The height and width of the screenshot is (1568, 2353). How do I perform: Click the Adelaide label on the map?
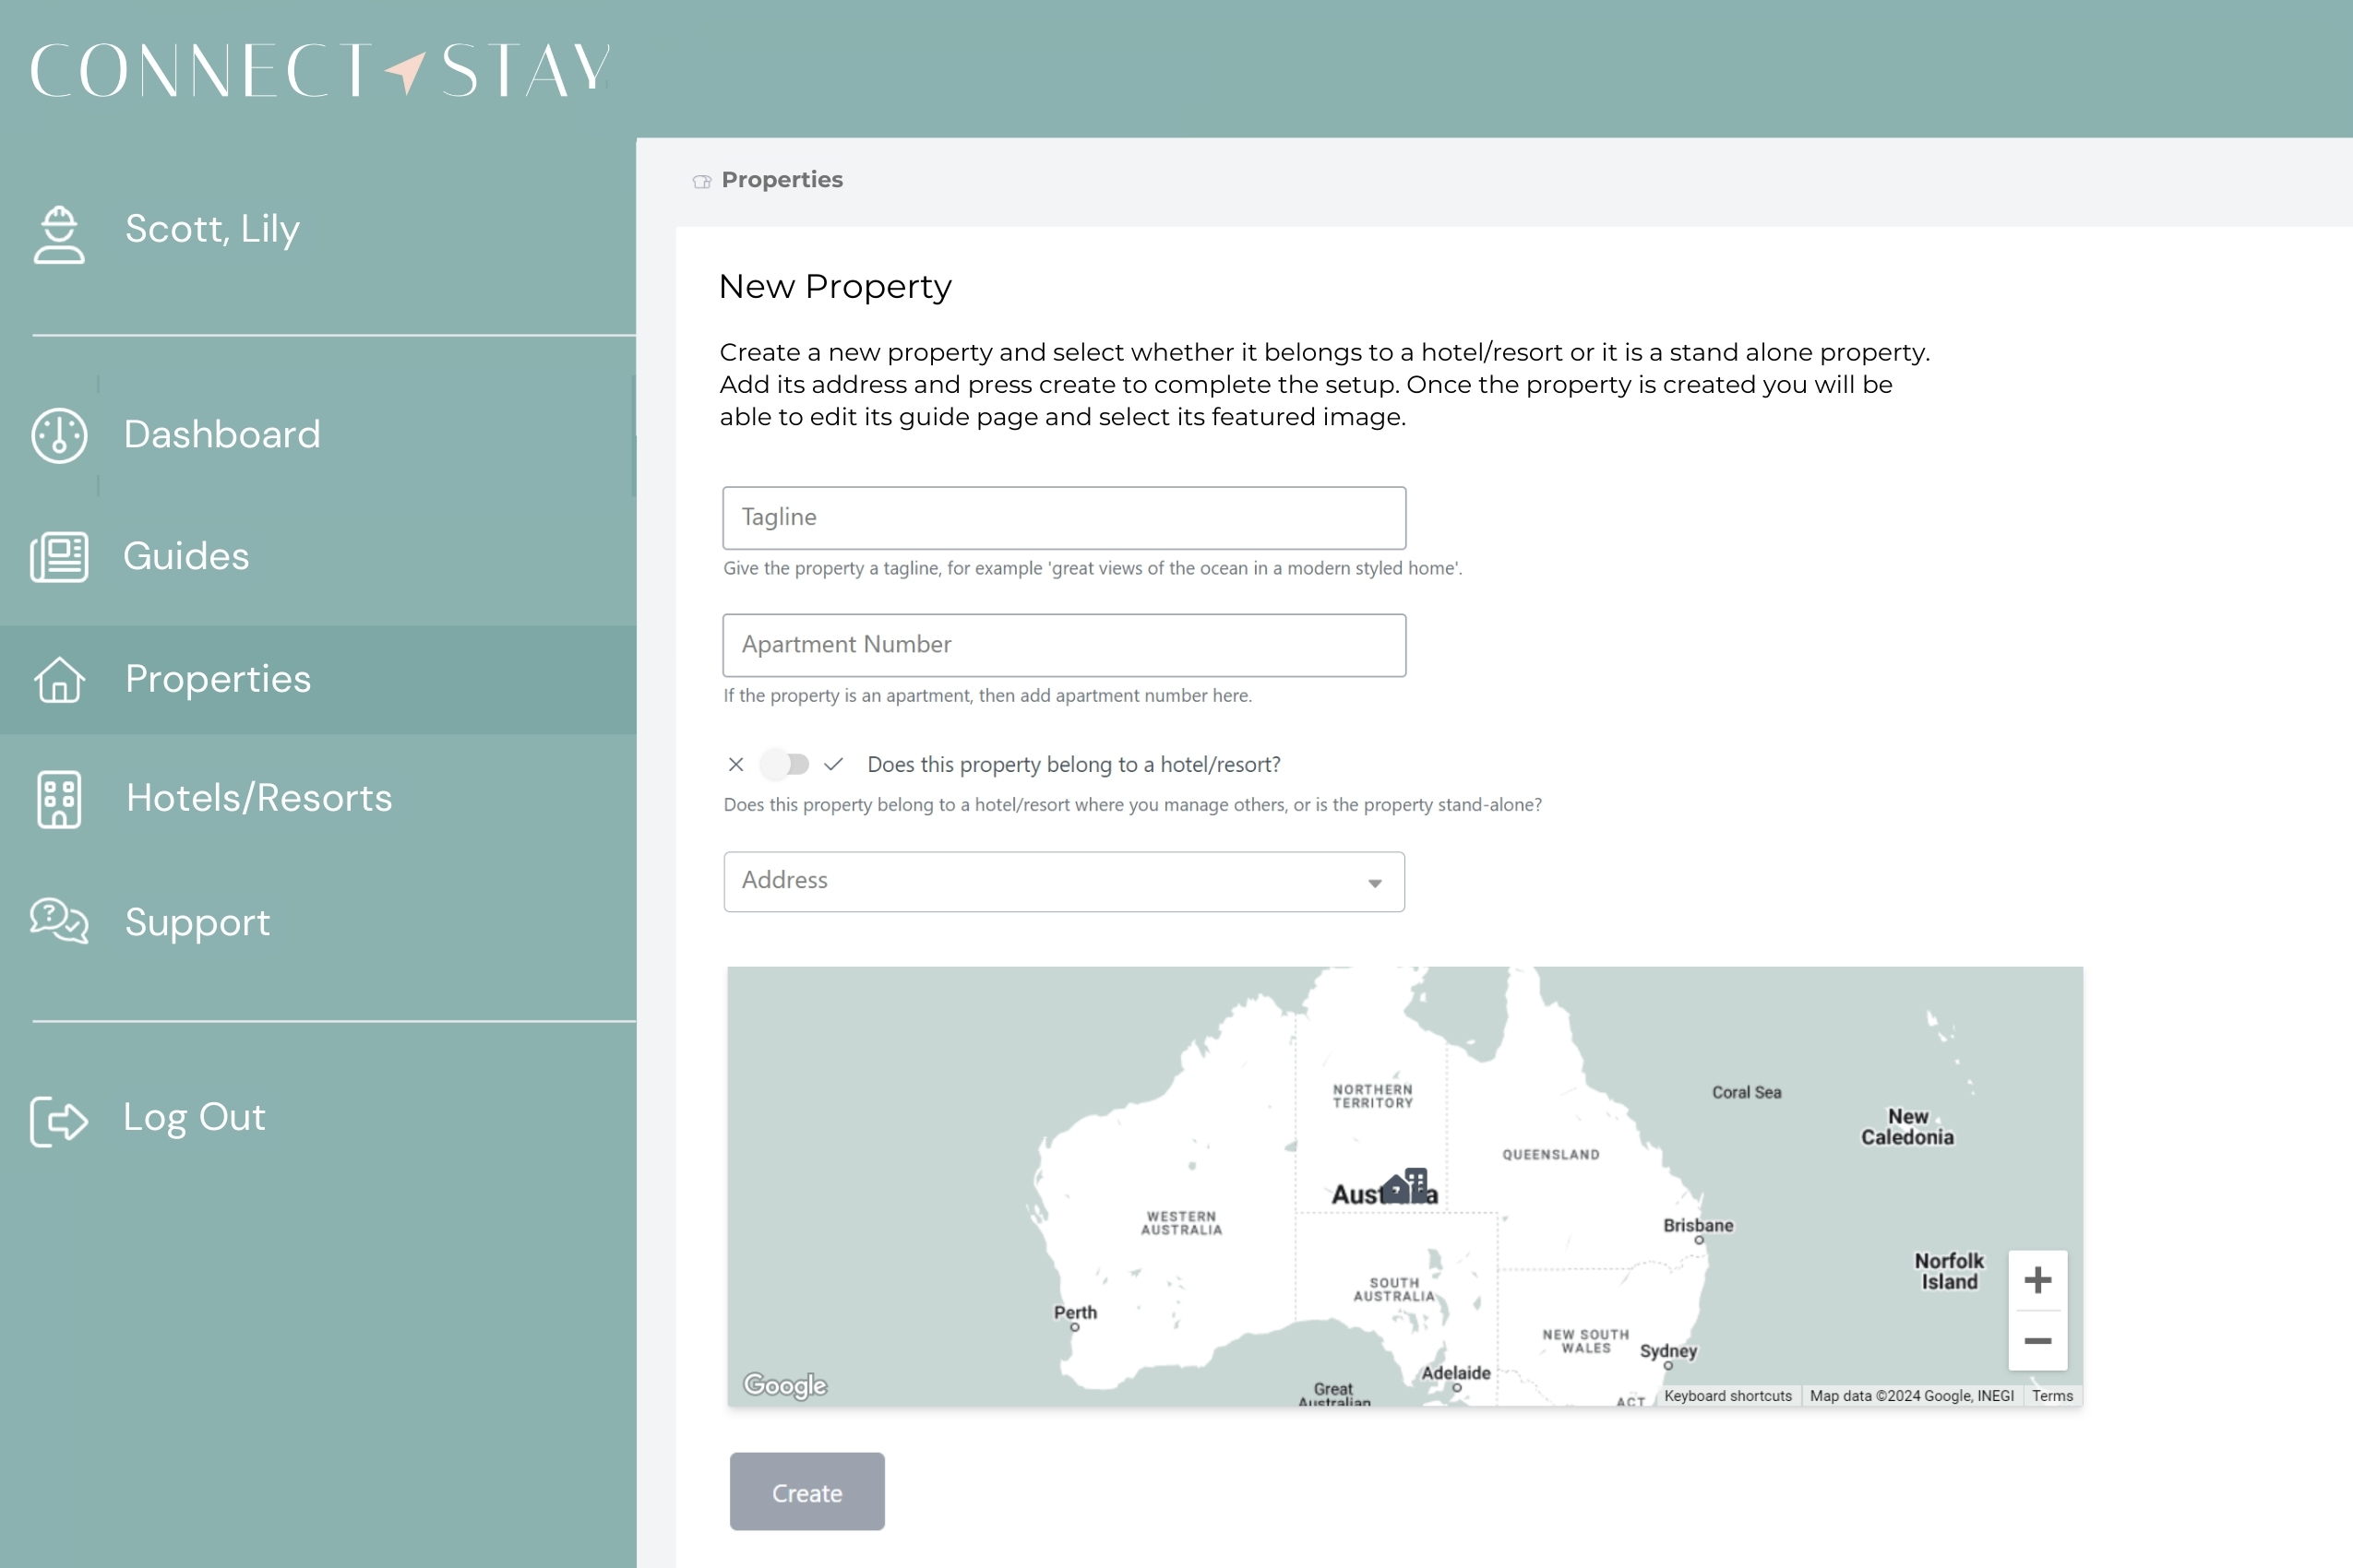pyautogui.click(x=1455, y=1373)
